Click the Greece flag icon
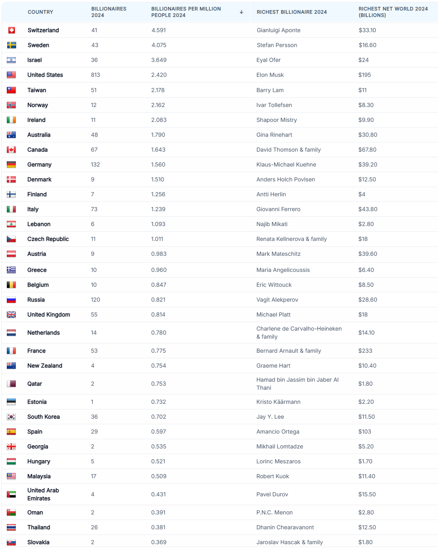 [11, 270]
